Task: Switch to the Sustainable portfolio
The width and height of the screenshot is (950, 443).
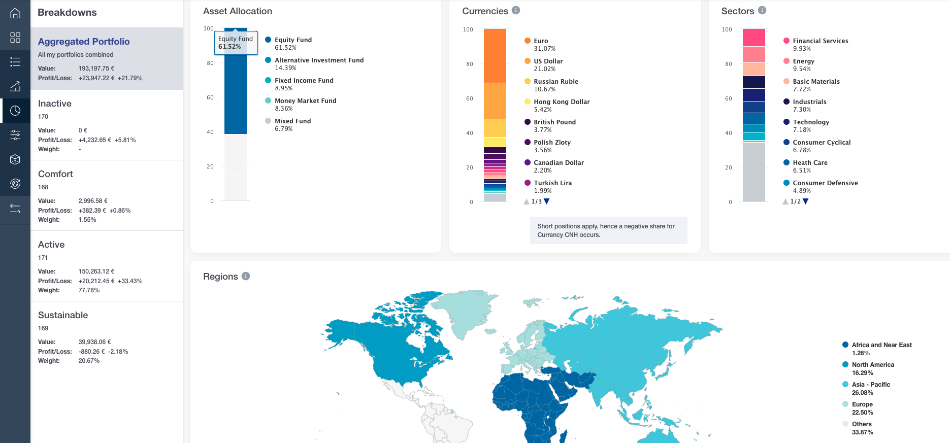Action: point(63,315)
